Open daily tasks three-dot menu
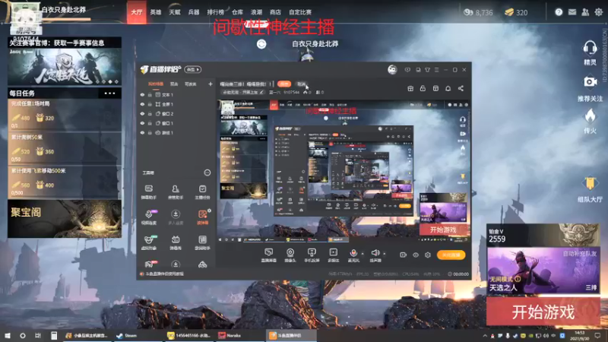 coord(109,93)
